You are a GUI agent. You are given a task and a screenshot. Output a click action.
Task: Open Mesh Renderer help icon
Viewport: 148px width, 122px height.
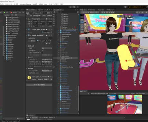tap(47, 35)
